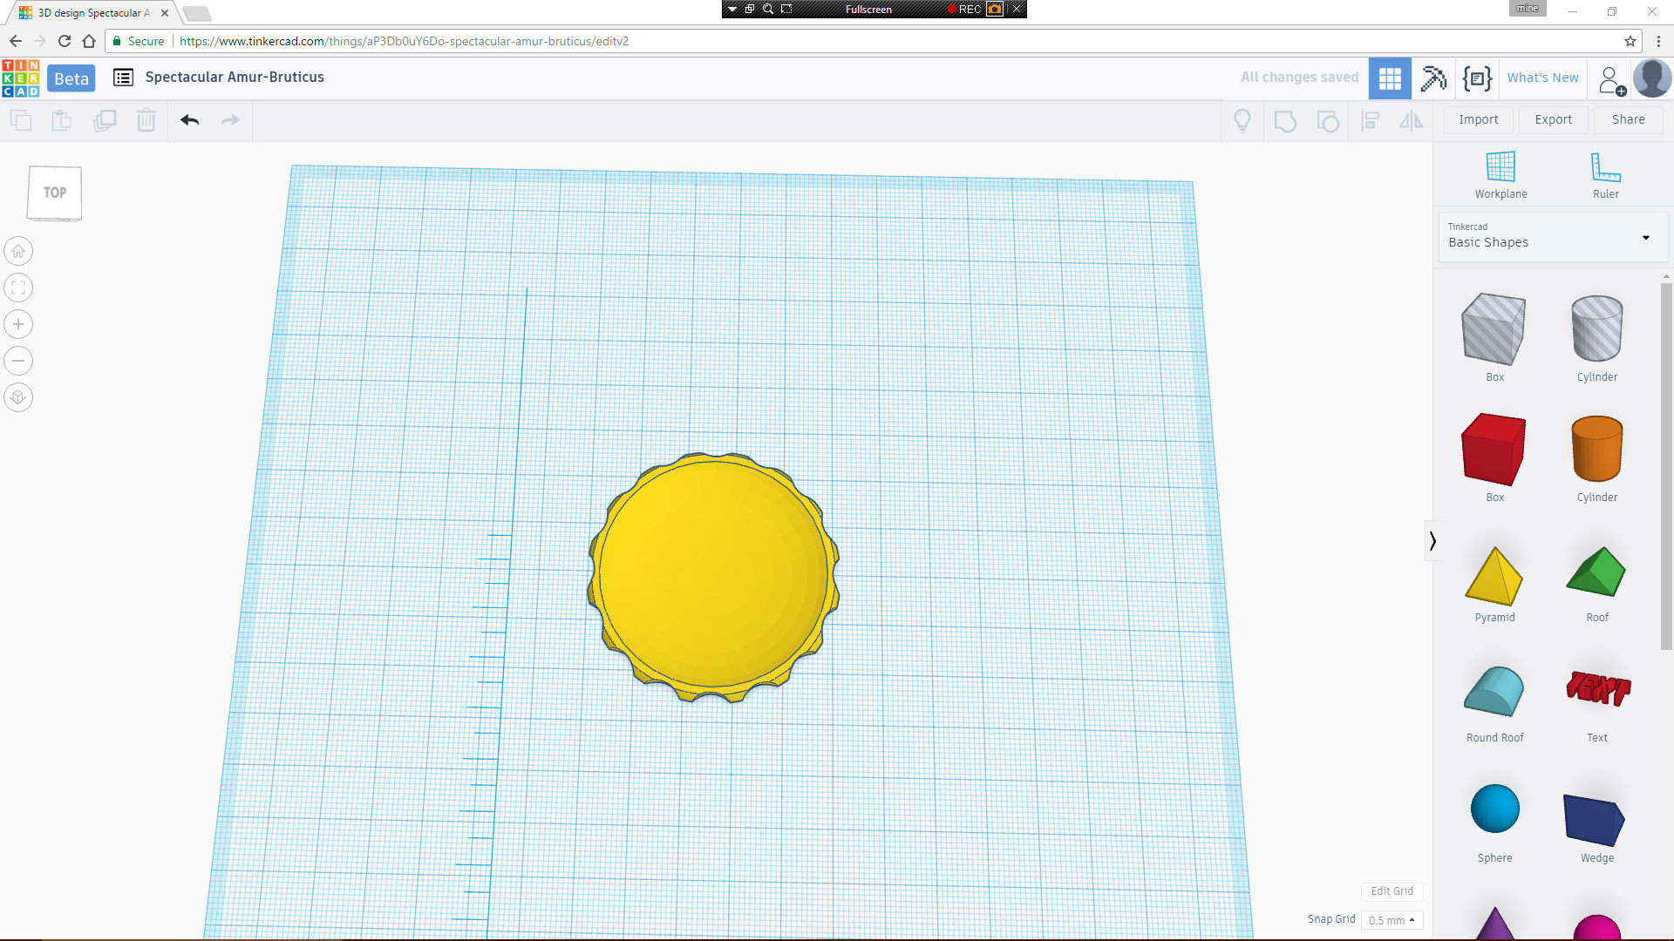Click the Delete trash icon

[146, 120]
